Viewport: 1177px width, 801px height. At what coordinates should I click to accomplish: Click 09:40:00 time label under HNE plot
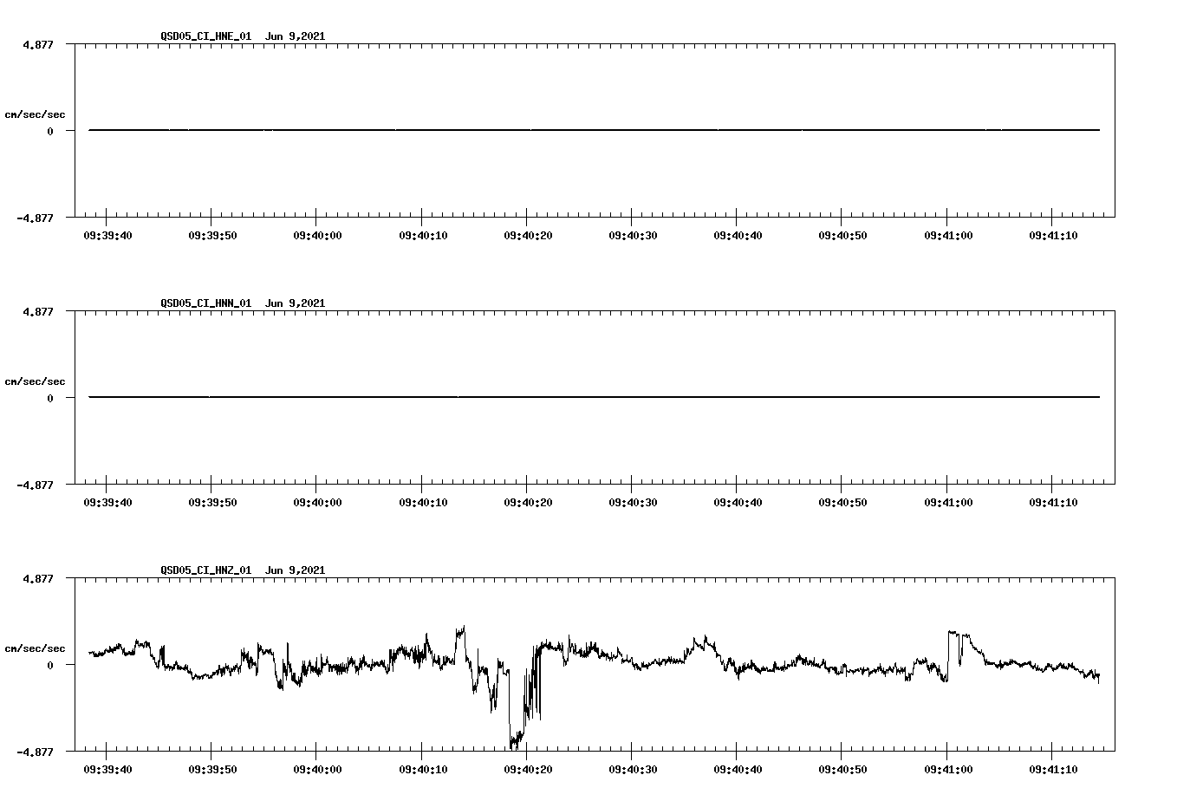click(x=317, y=236)
